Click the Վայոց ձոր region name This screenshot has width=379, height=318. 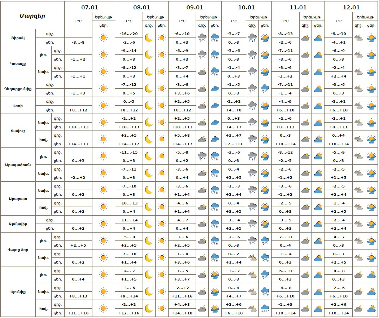18,249
